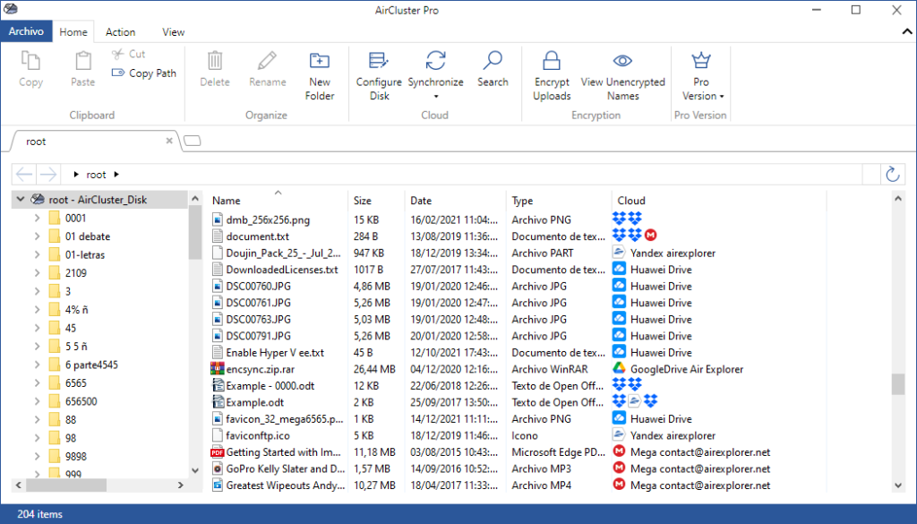The height and width of the screenshot is (524, 917).
Task: Switch to the Home ribbon tab
Action: pos(73,32)
